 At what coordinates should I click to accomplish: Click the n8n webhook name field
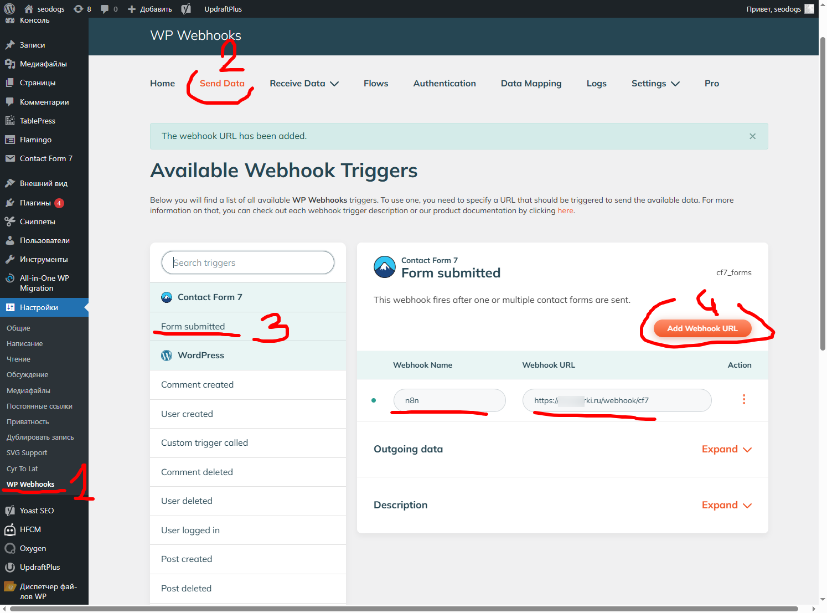(x=449, y=400)
